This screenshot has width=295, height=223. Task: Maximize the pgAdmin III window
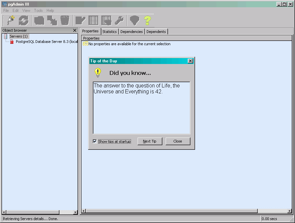(284, 4)
